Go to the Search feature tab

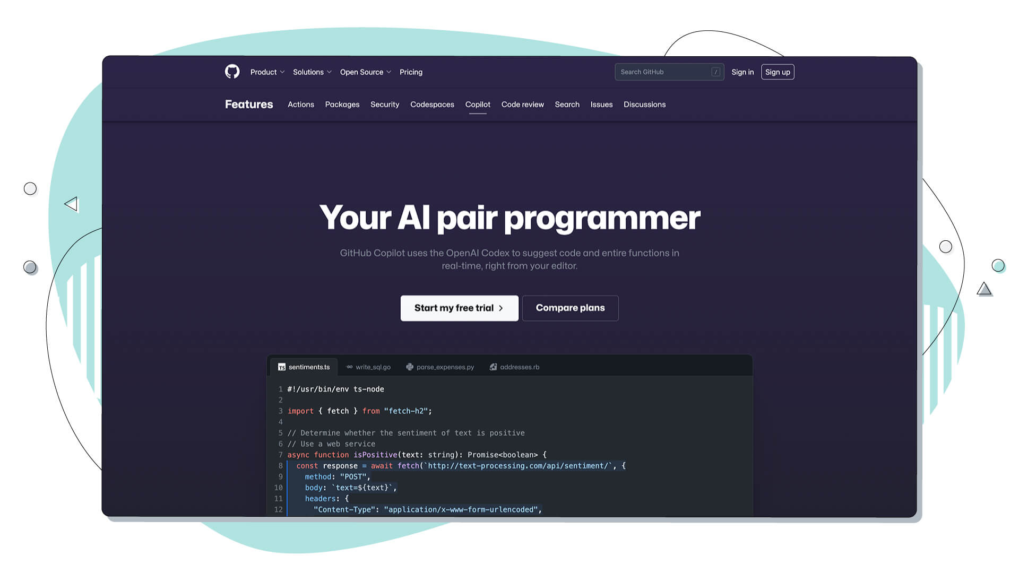click(x=567, y=105)
